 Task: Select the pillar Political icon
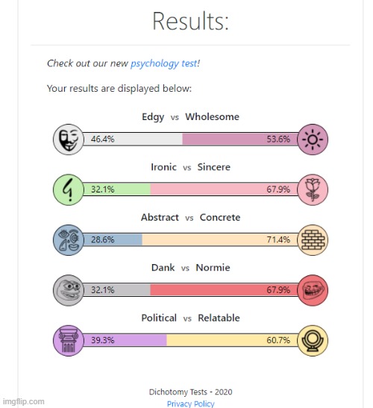[x=69, y=341]
